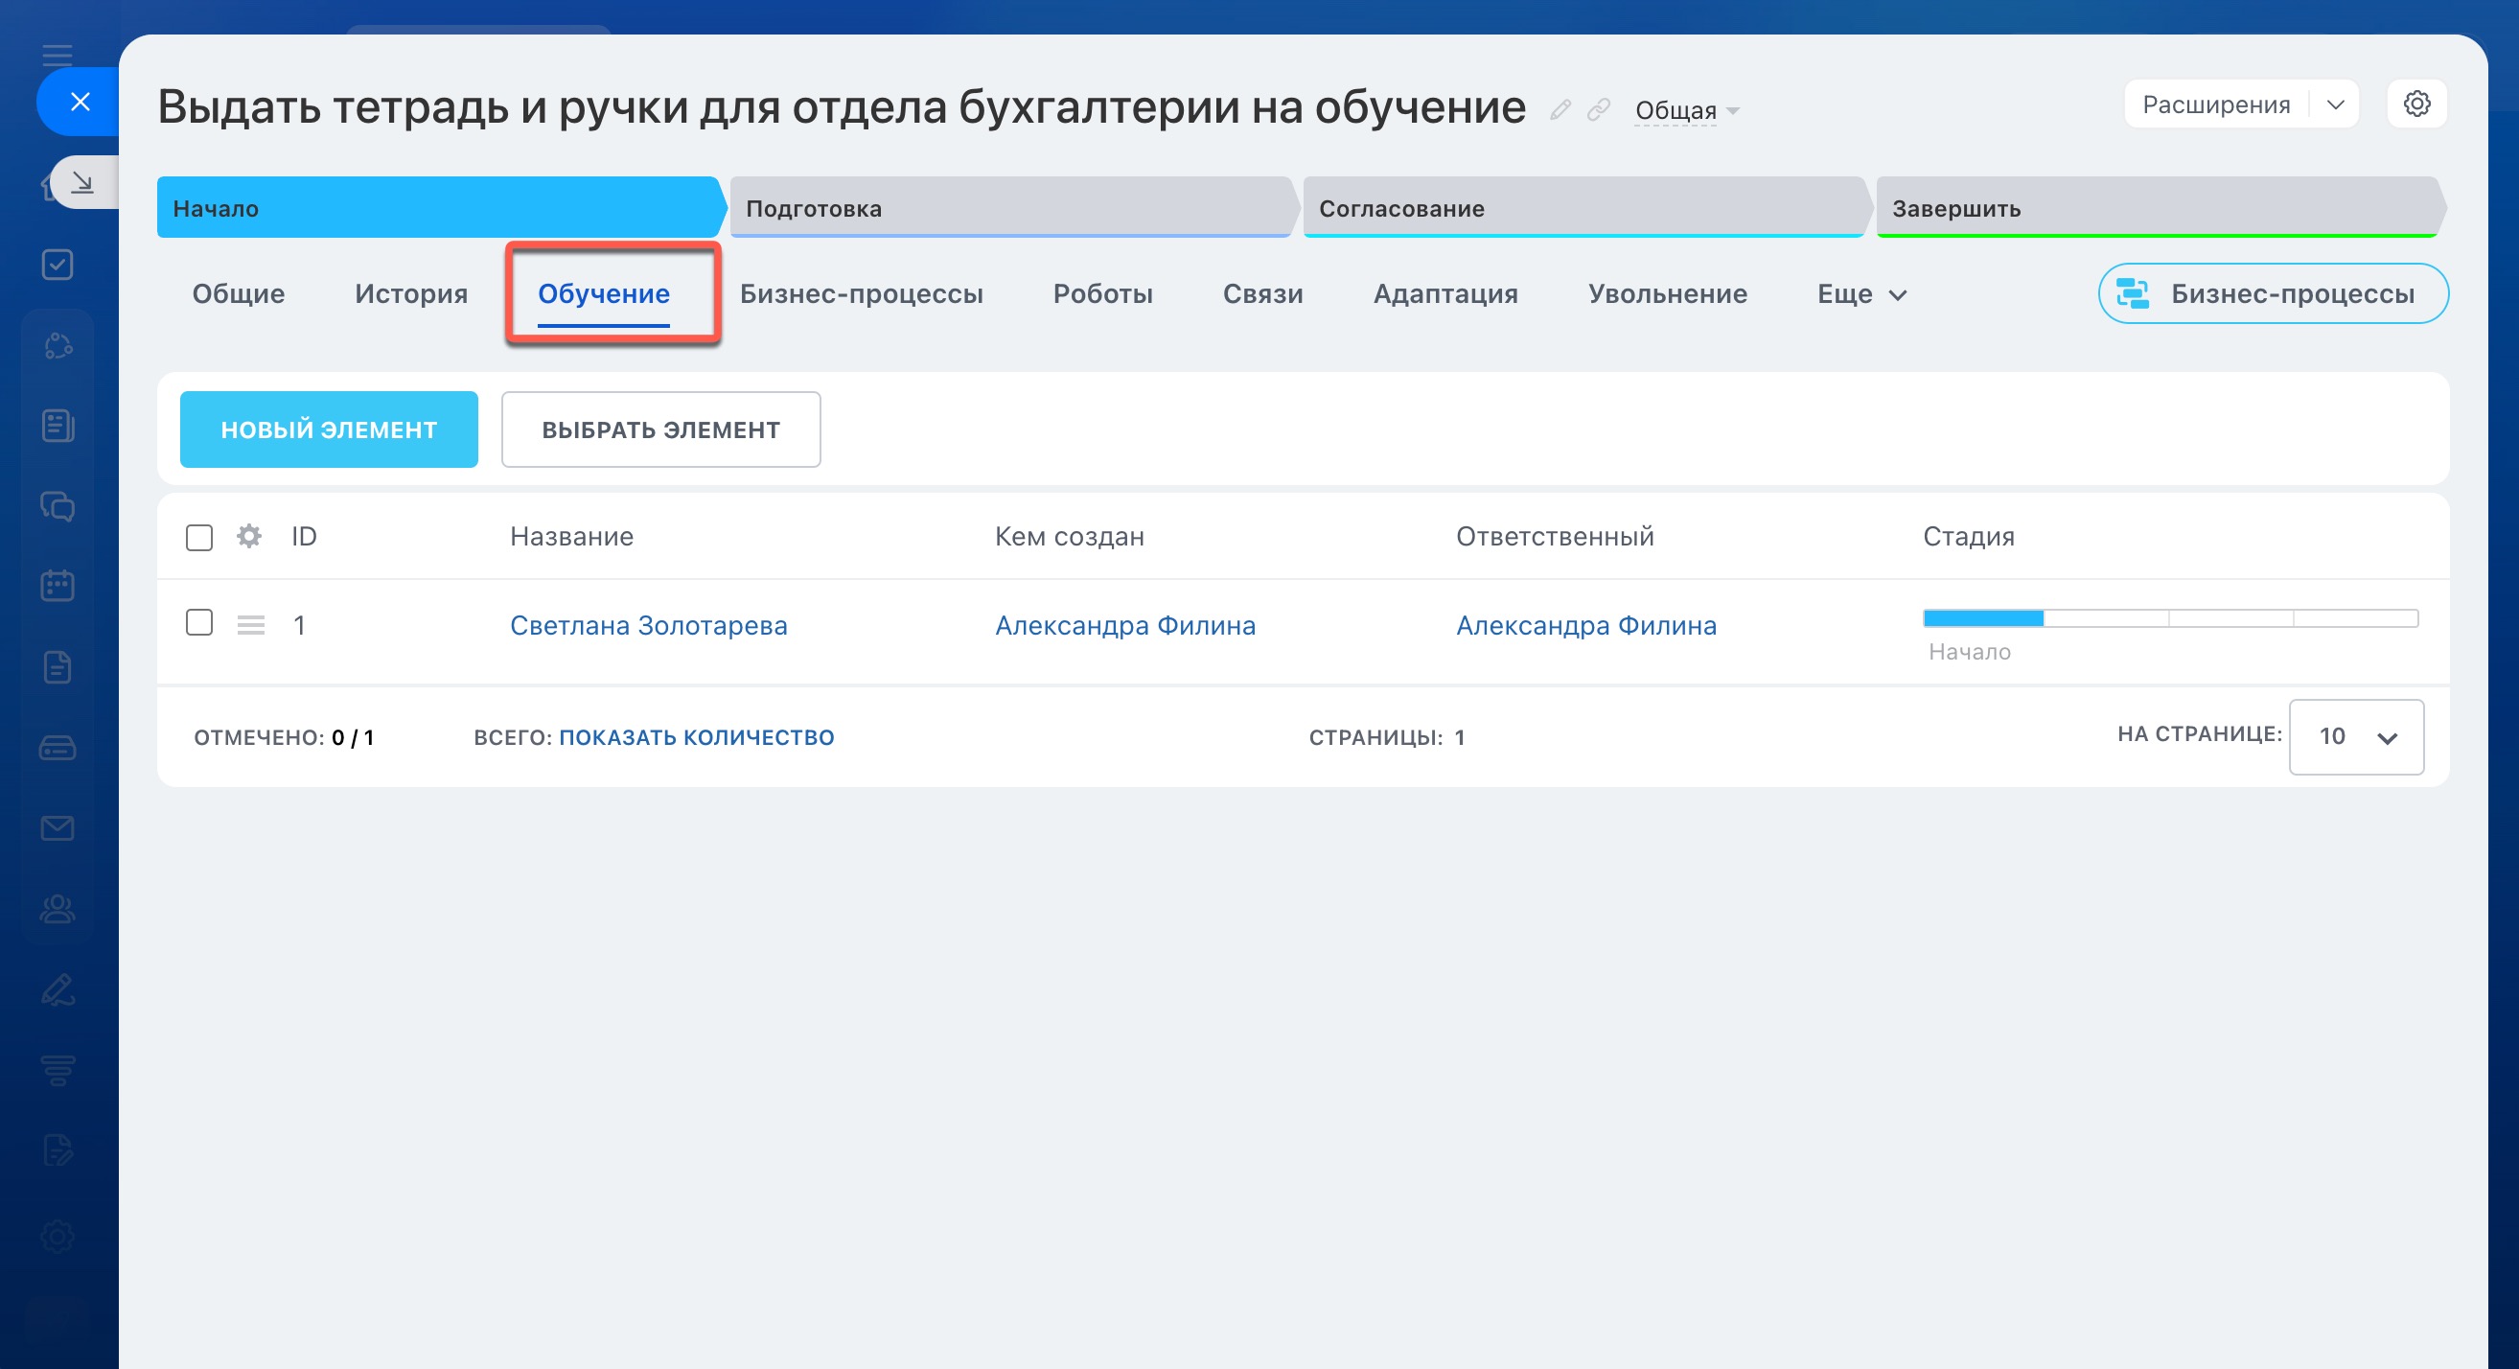Switch to the История tab
This screenshot has width=2519, height=1369.
[410, 294]
